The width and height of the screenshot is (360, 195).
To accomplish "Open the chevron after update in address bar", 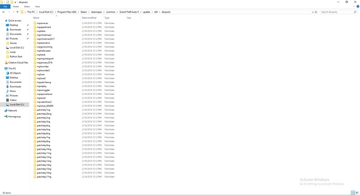I will pos(152,12).
